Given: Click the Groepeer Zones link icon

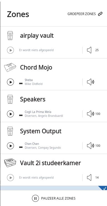Looking at the screenshot, I should coord(100,14).
